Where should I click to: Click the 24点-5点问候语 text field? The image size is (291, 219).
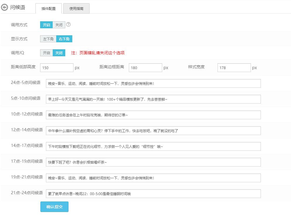coord(153,83)
